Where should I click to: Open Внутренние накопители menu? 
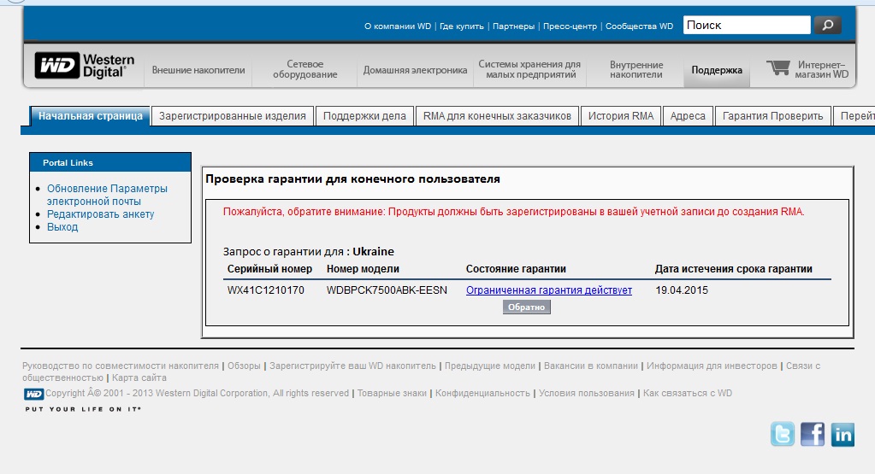[x=636, y=69]
